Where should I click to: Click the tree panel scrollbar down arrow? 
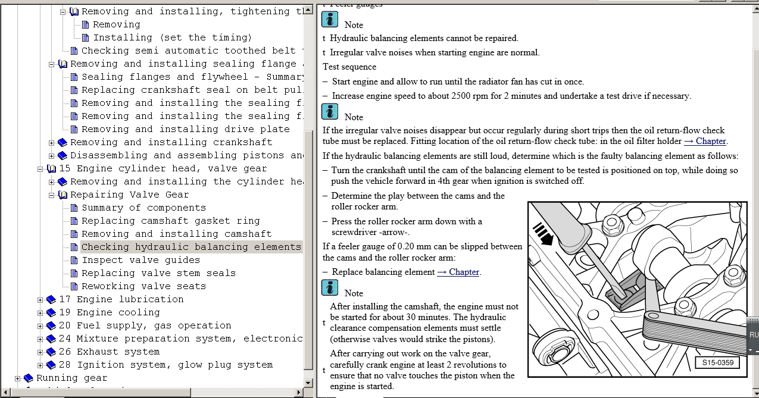308,383
